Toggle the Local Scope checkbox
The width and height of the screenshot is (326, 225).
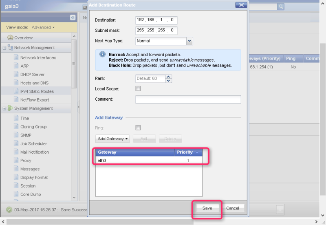click(138, 88)
